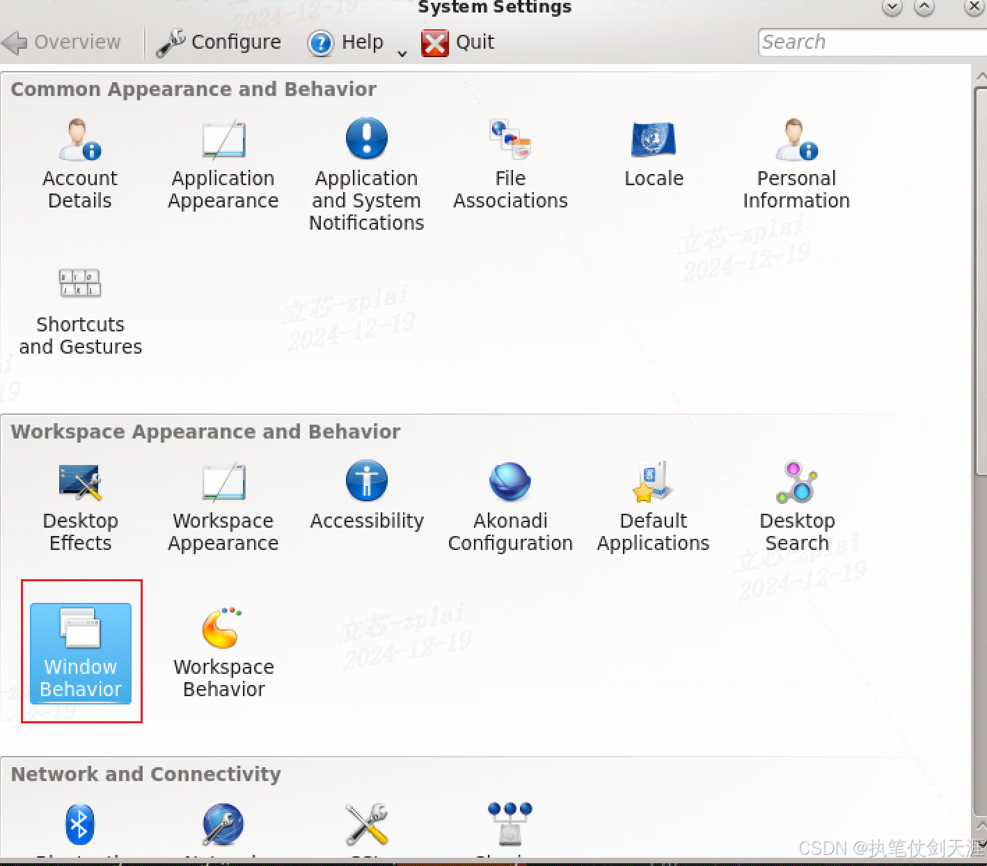Click the Quit button

click(457, 42)
